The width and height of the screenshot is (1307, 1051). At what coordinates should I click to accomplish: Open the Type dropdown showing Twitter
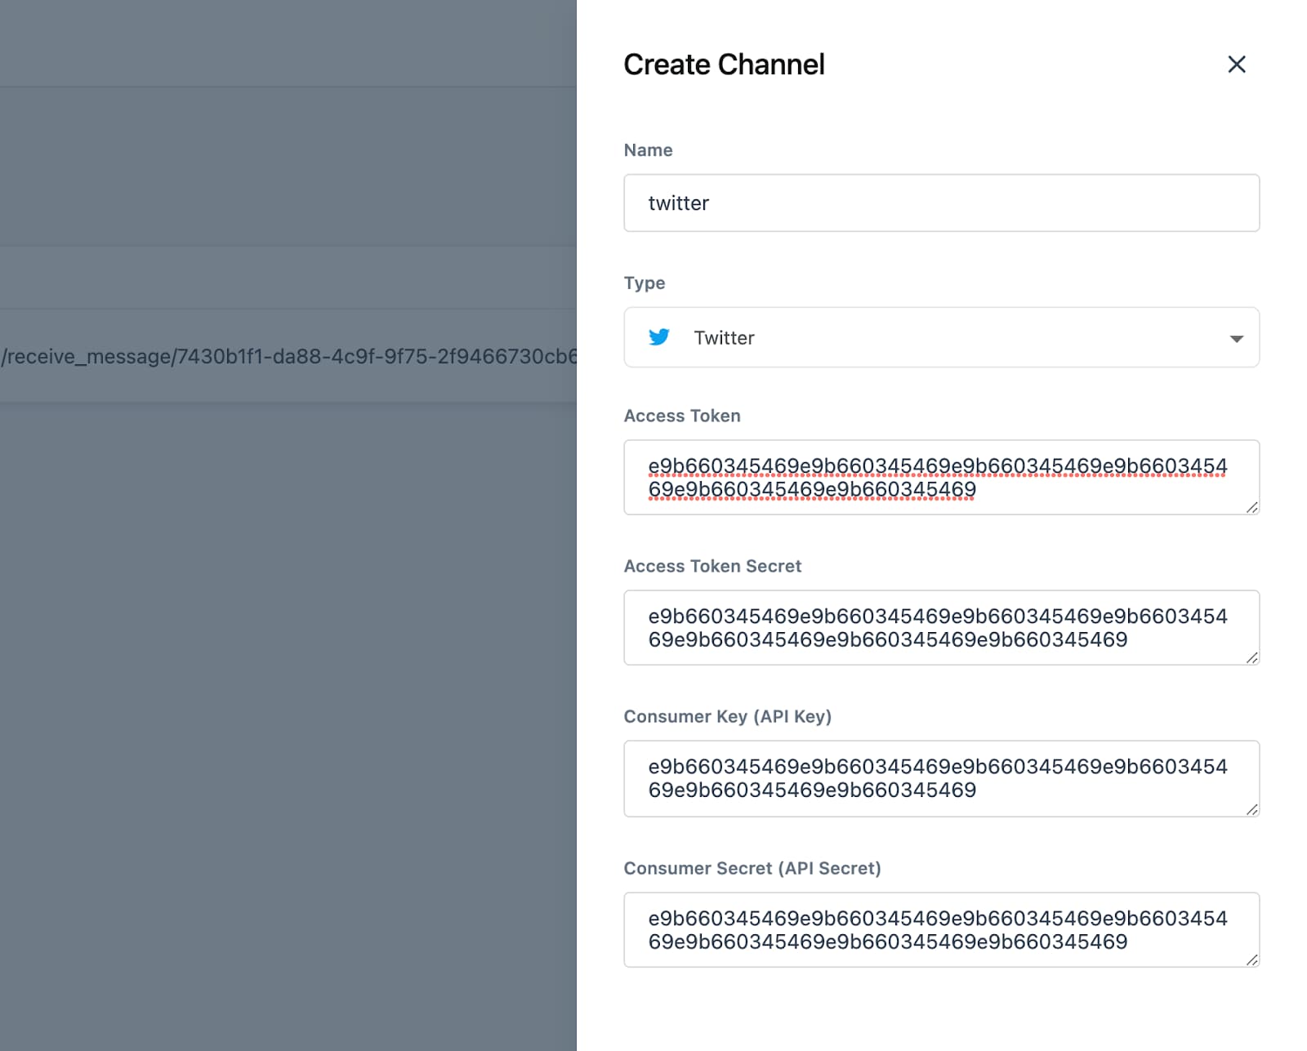[x=941, y=337]
